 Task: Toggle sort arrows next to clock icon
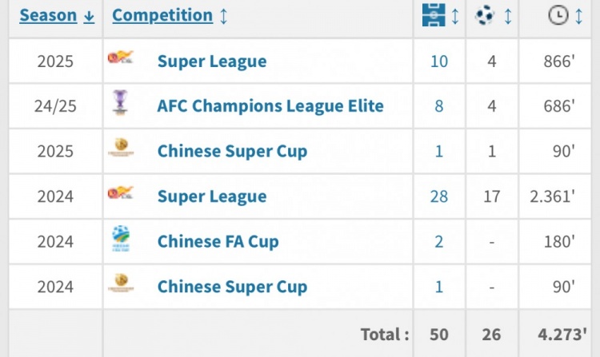[x=579, y=15]
